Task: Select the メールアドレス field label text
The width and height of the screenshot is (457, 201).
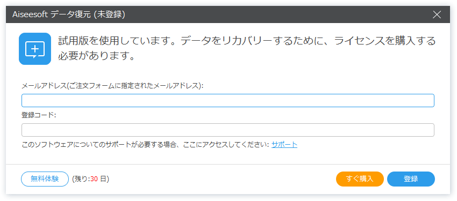Action: click(x=112, y=86)
